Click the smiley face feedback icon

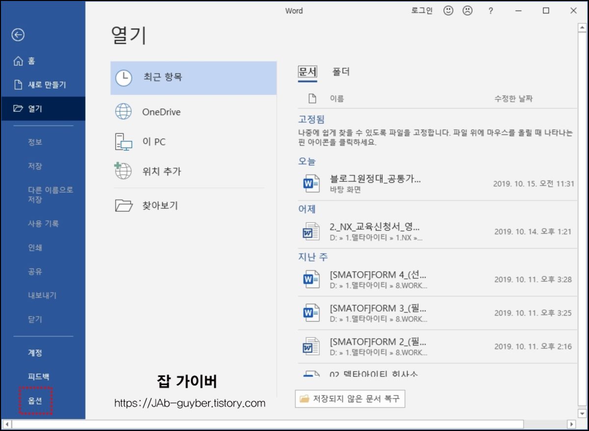[x=448, y=11]
